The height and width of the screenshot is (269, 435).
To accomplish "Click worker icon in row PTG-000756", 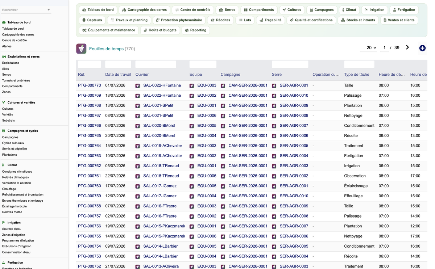I will coord(137,226).
